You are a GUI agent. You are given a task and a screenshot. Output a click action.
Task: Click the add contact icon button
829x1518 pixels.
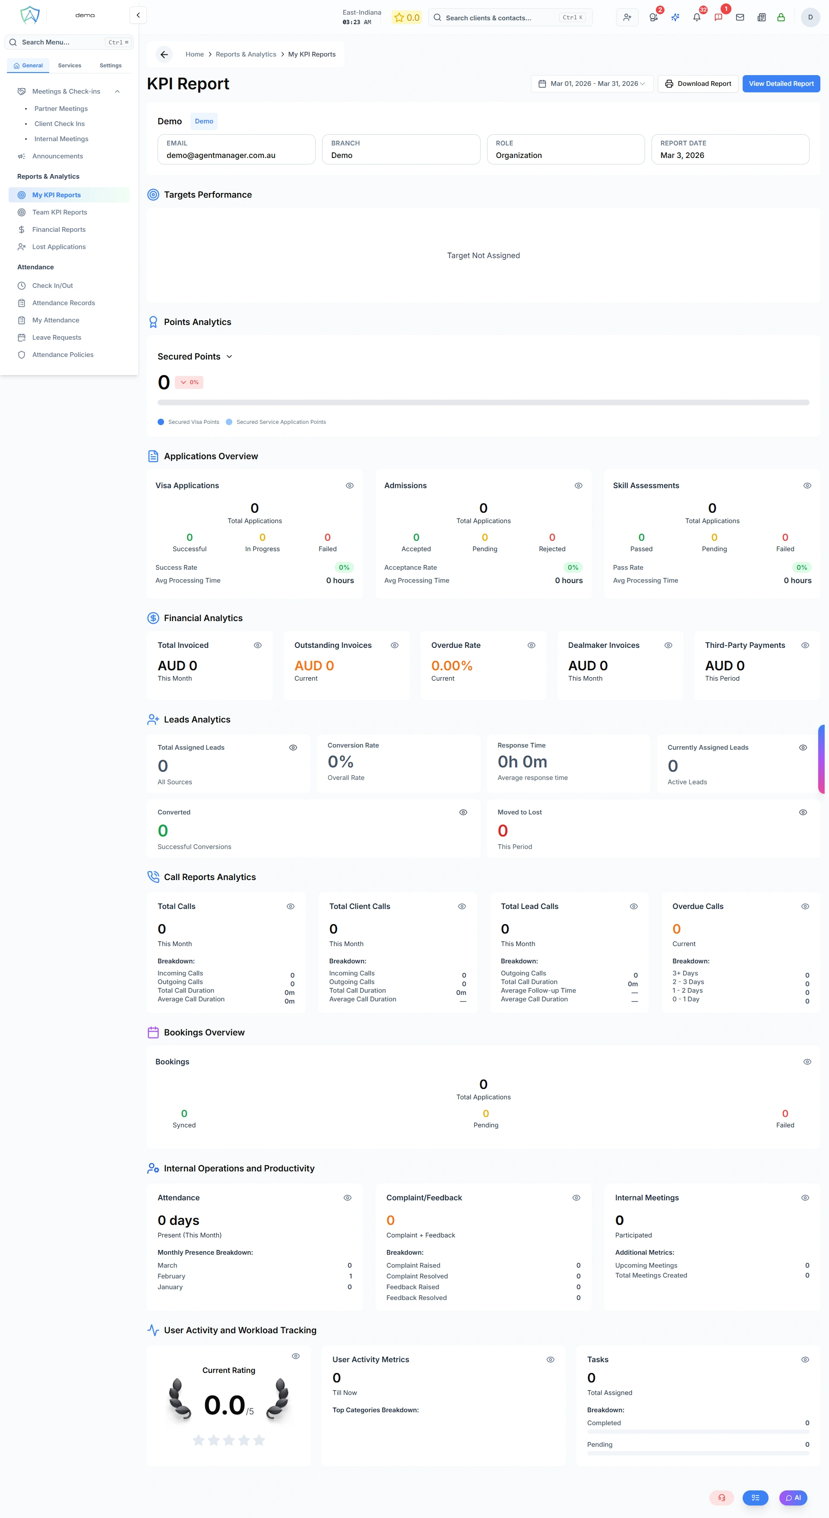(627, 18)
